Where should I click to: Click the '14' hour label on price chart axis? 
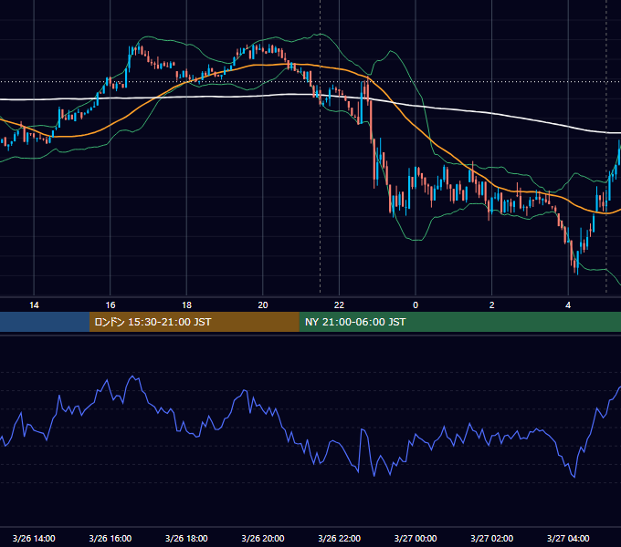[x=34, y=305]
